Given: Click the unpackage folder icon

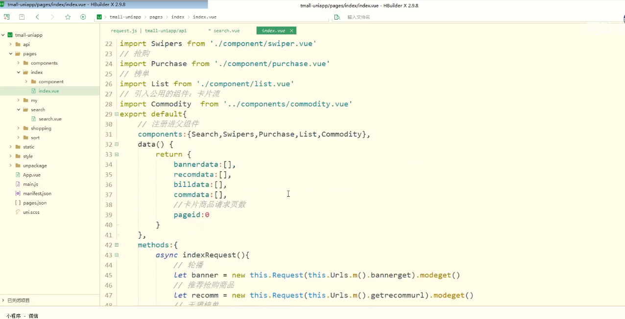Looking at the screenshot, I should pyautogui.click(x=18, y=165).
